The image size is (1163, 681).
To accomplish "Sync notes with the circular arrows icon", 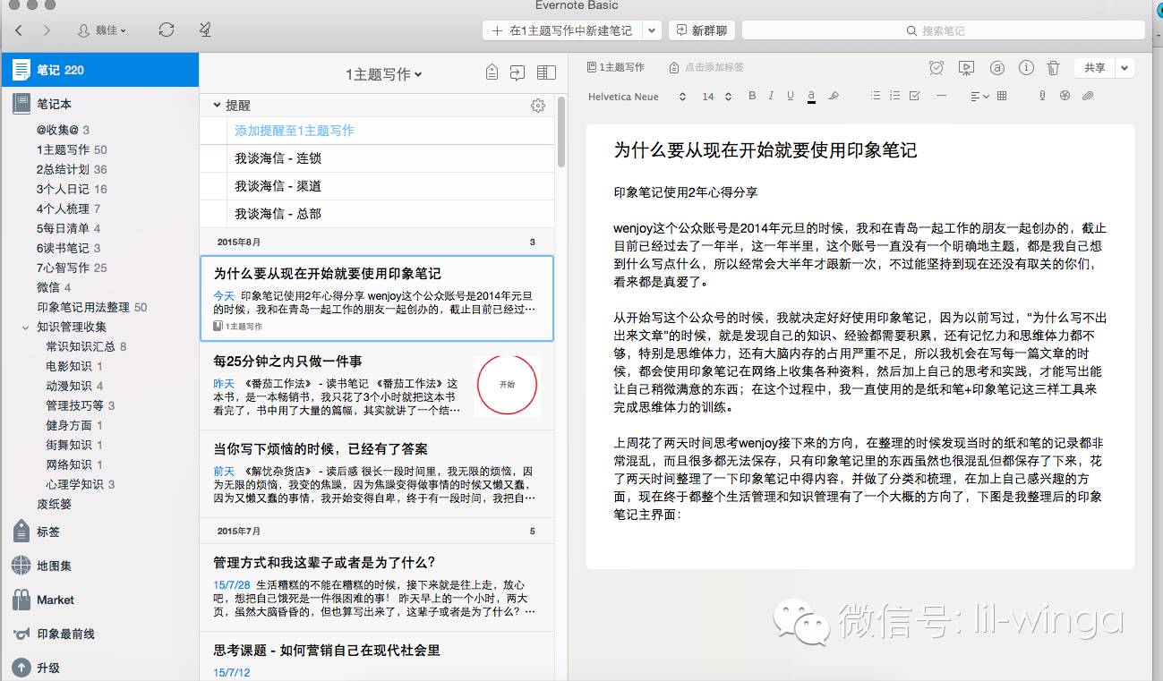I will click(166, 30).
